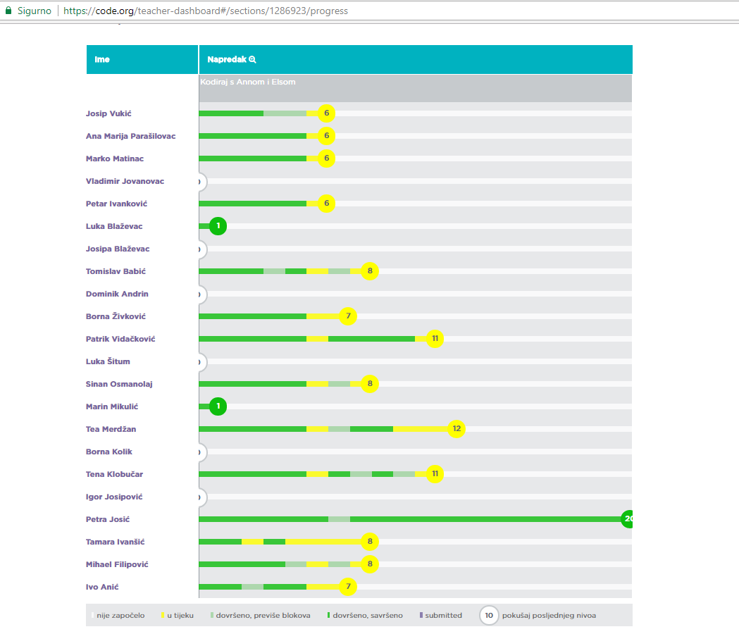Viewport: 739px width, 634px height.
Task: Click the Ime column header
Action: pyautogui.click(x=102, y=60)
